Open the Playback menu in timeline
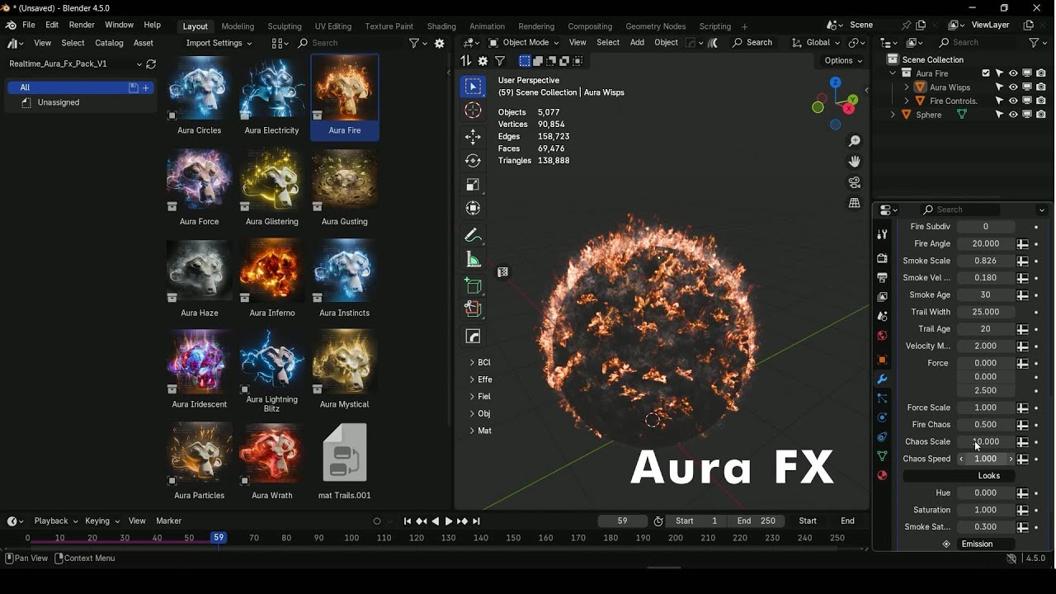The image size is (1056, 594). tap(55, 521)
